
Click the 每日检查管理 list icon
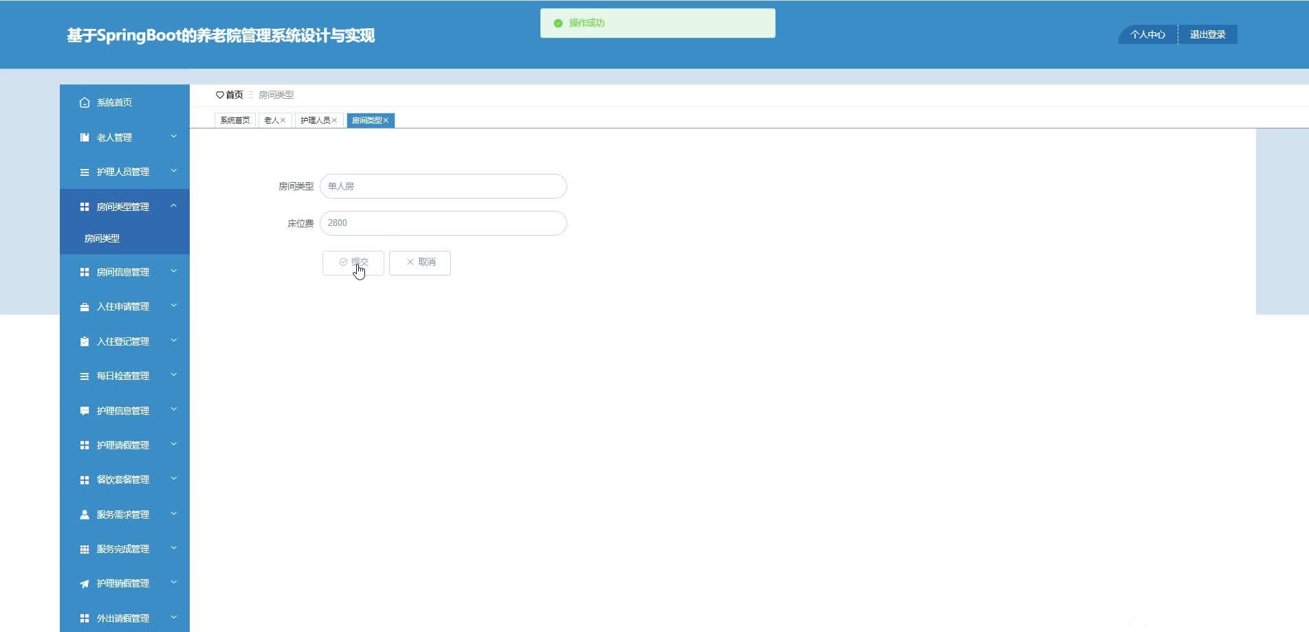[x=85, y=376]
